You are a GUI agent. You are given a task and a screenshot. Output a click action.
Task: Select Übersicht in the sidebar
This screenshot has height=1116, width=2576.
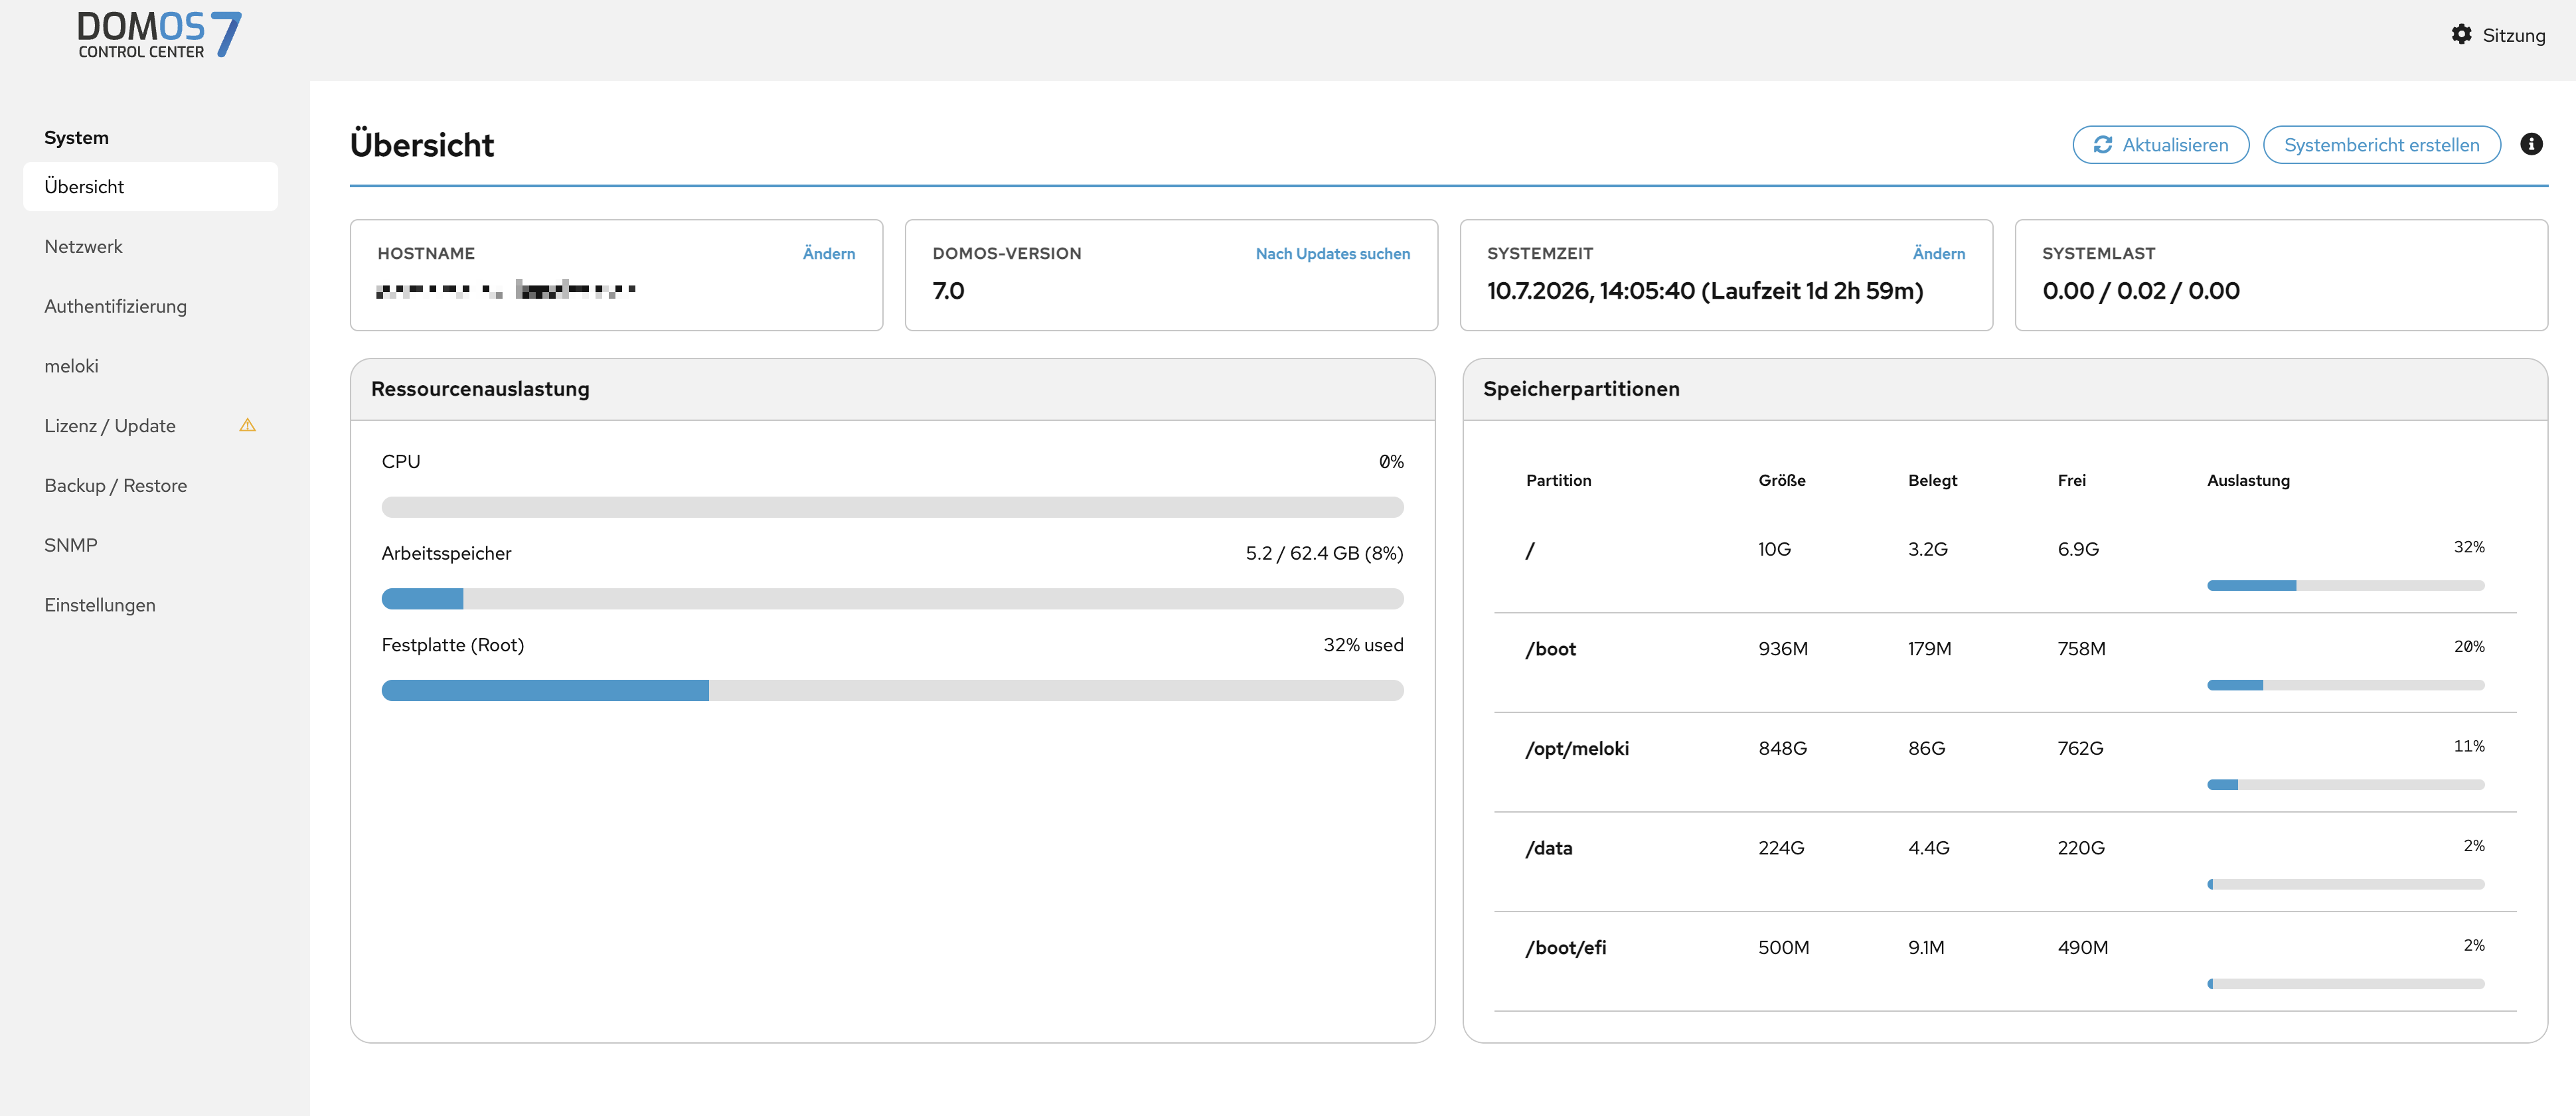[150, 187]
